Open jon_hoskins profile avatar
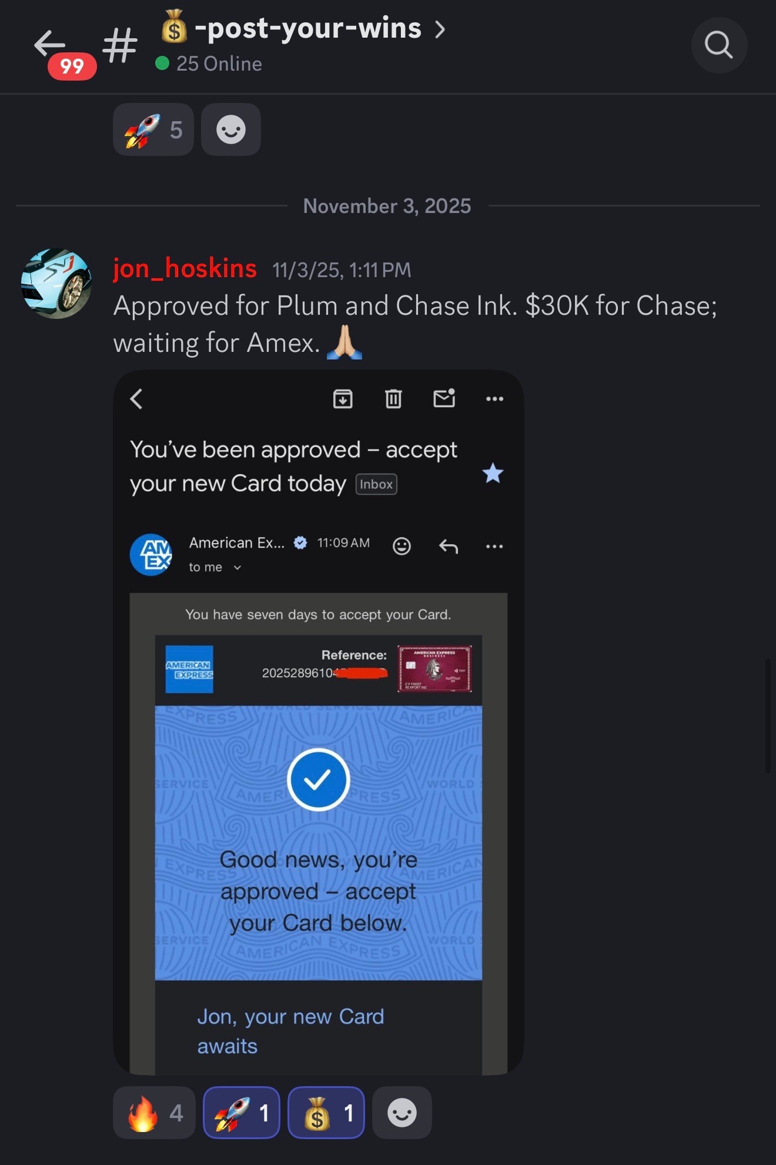 (x=56, y=284)
